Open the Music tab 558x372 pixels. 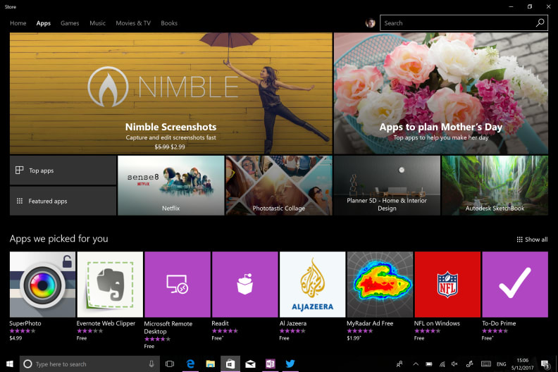coord(97,23)
